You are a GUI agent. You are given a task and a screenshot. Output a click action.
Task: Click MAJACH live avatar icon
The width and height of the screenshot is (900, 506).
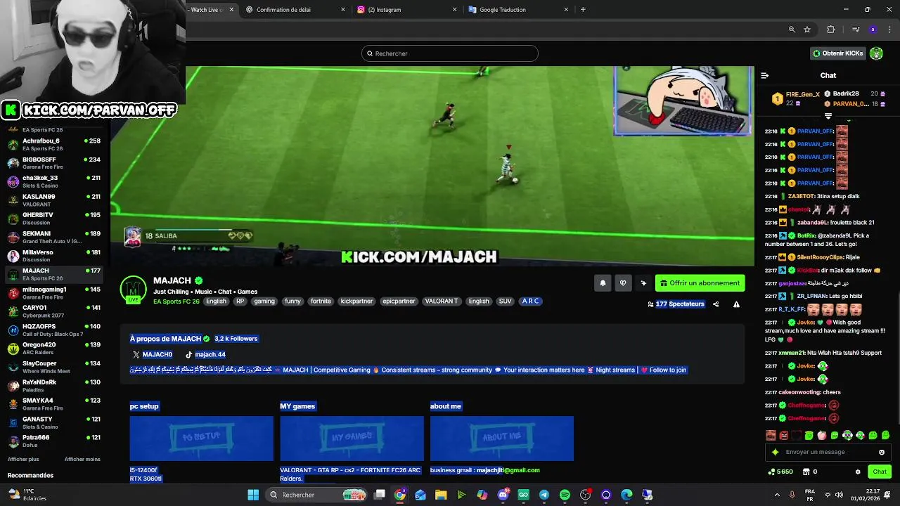[x=133, y=289]
